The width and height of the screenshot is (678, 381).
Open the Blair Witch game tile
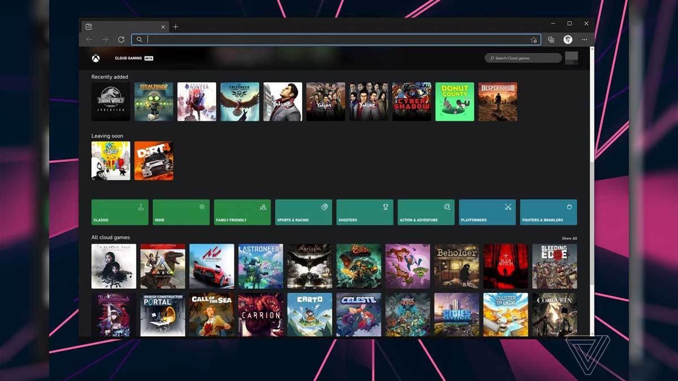(506, 266)
